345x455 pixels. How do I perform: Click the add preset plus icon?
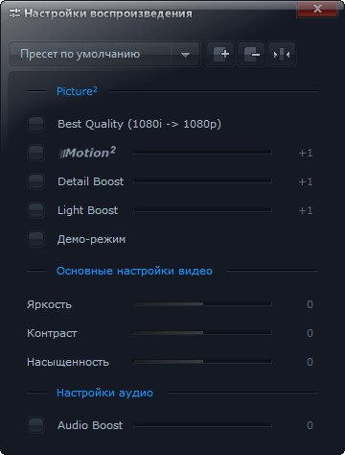coord(220,54)
